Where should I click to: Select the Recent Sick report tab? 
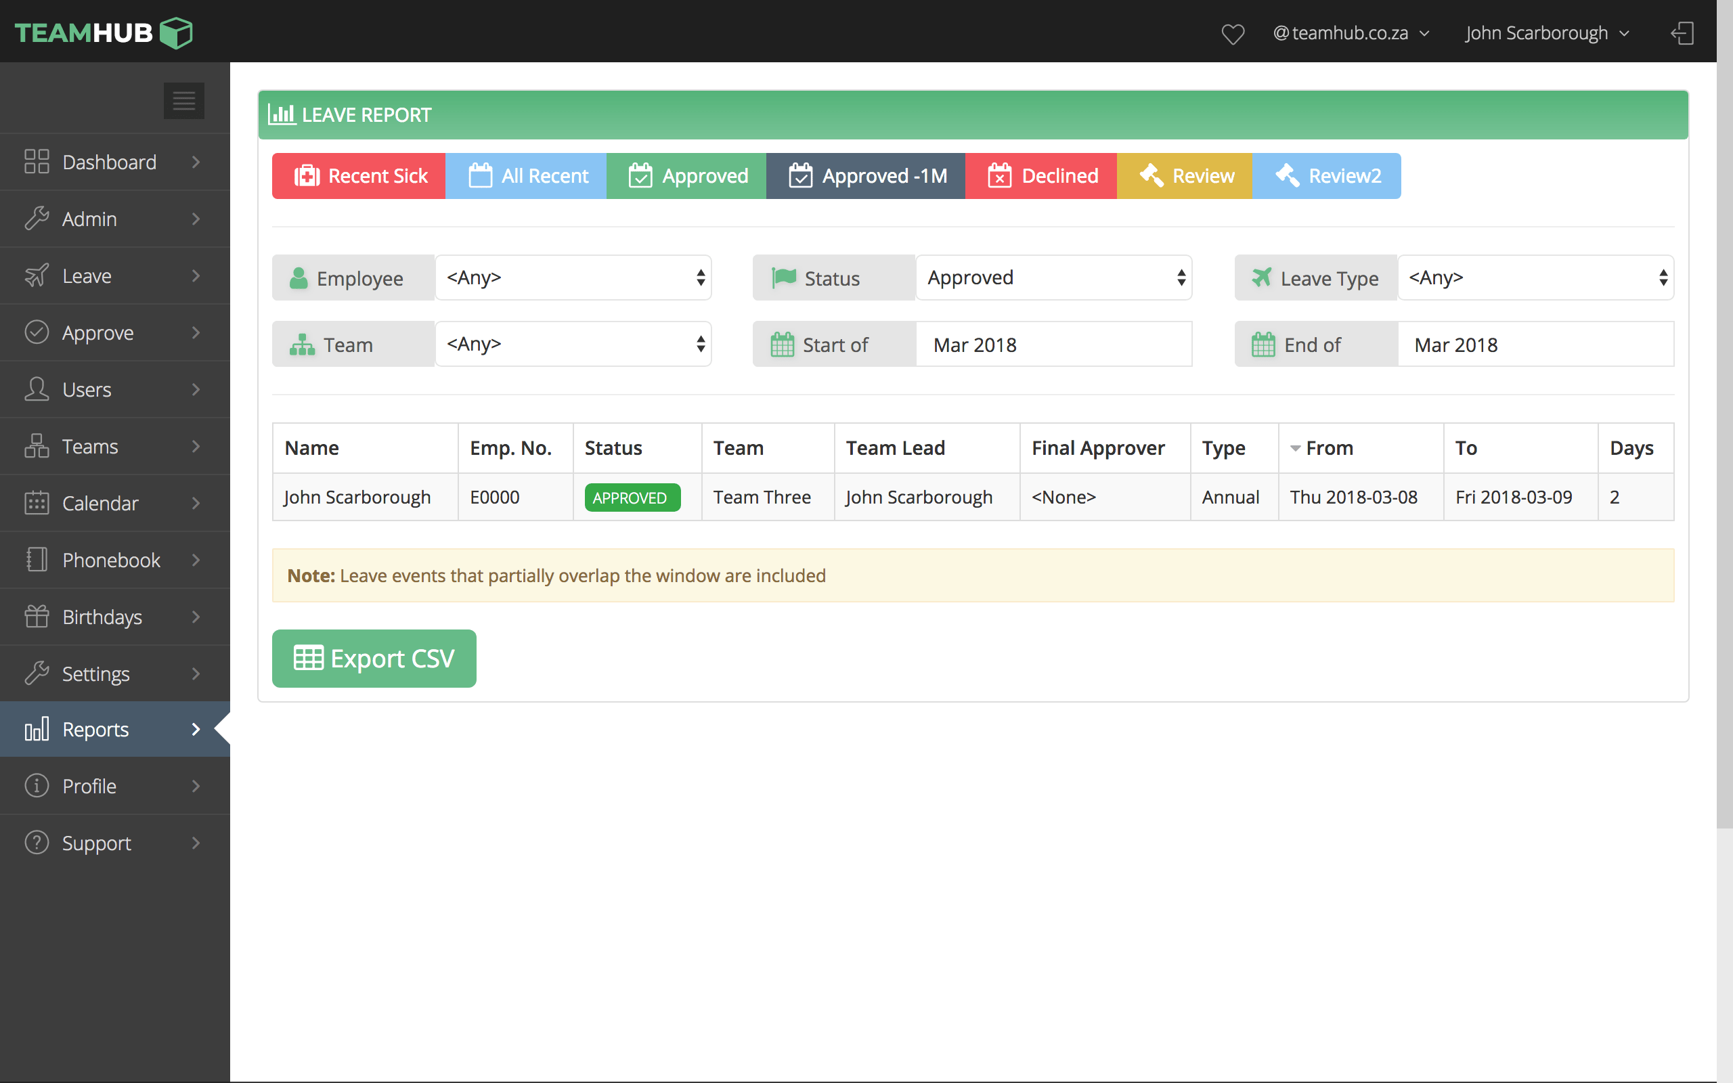pos(359,175)
